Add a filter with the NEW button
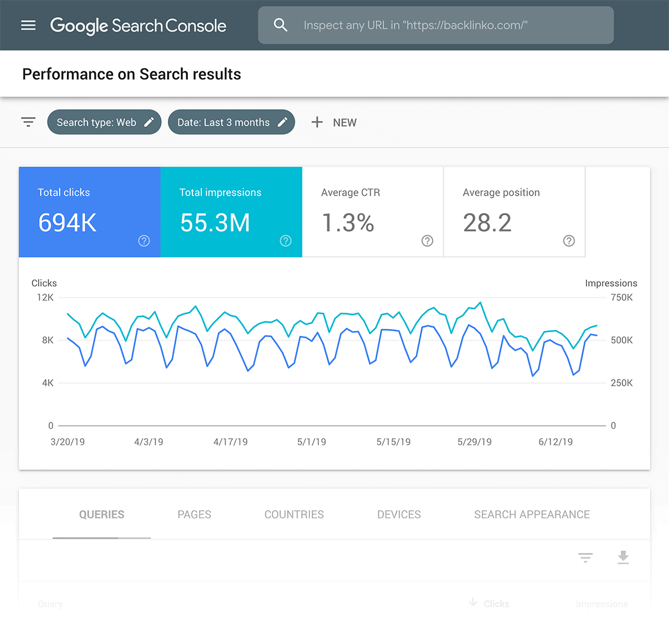 click(334, 122)
